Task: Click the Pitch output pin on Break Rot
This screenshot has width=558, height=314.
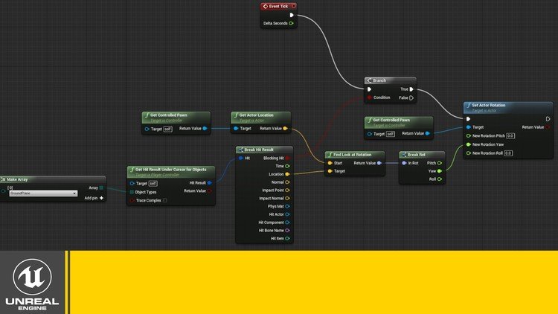Action: 440,163
